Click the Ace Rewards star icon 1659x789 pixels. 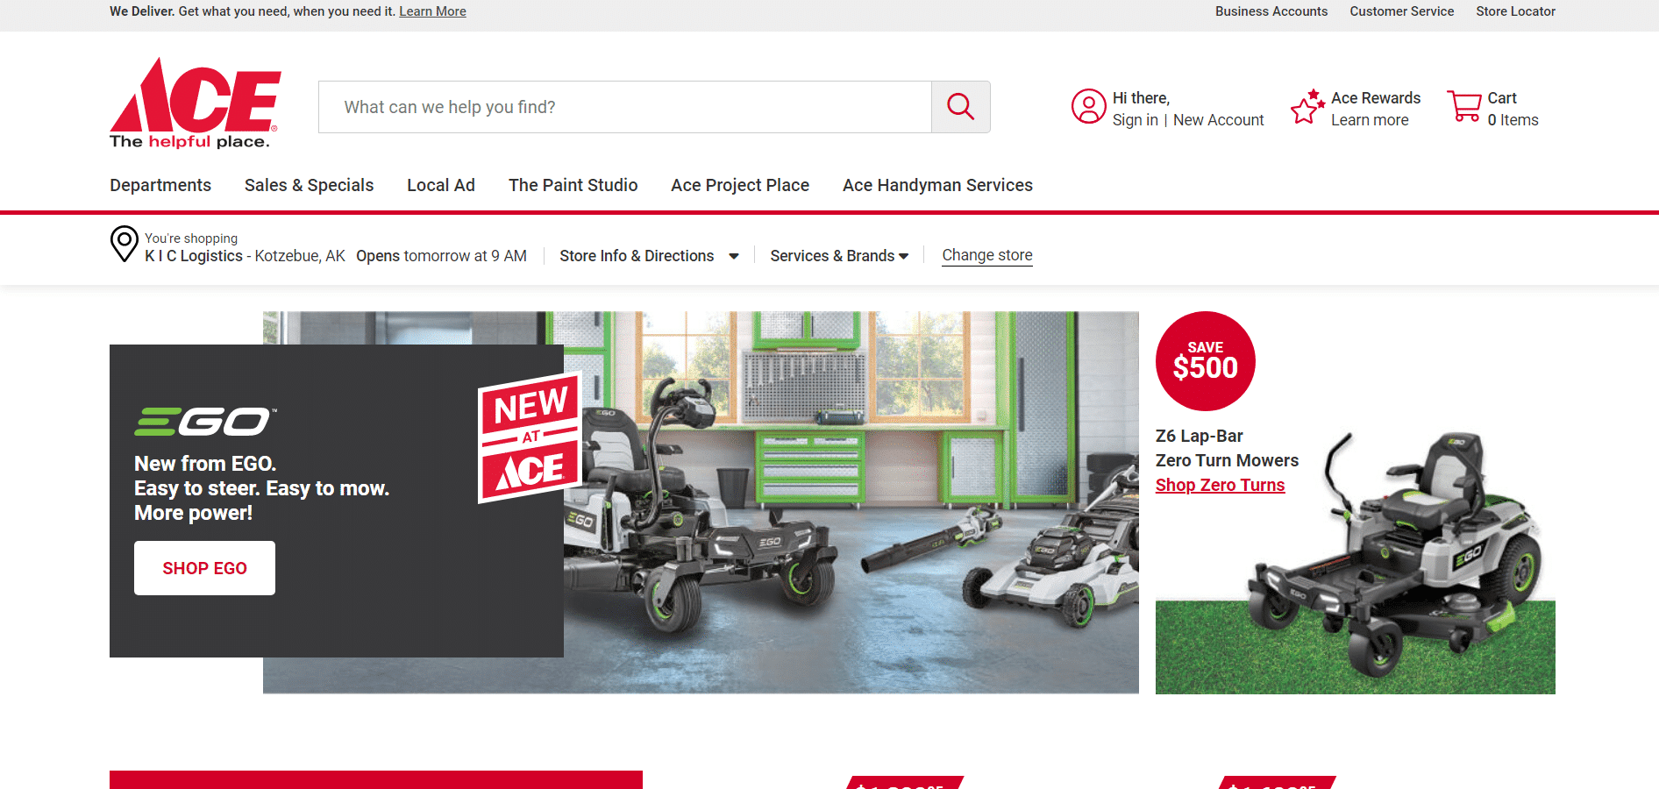pyautogui.click(x=1307, y=107)
